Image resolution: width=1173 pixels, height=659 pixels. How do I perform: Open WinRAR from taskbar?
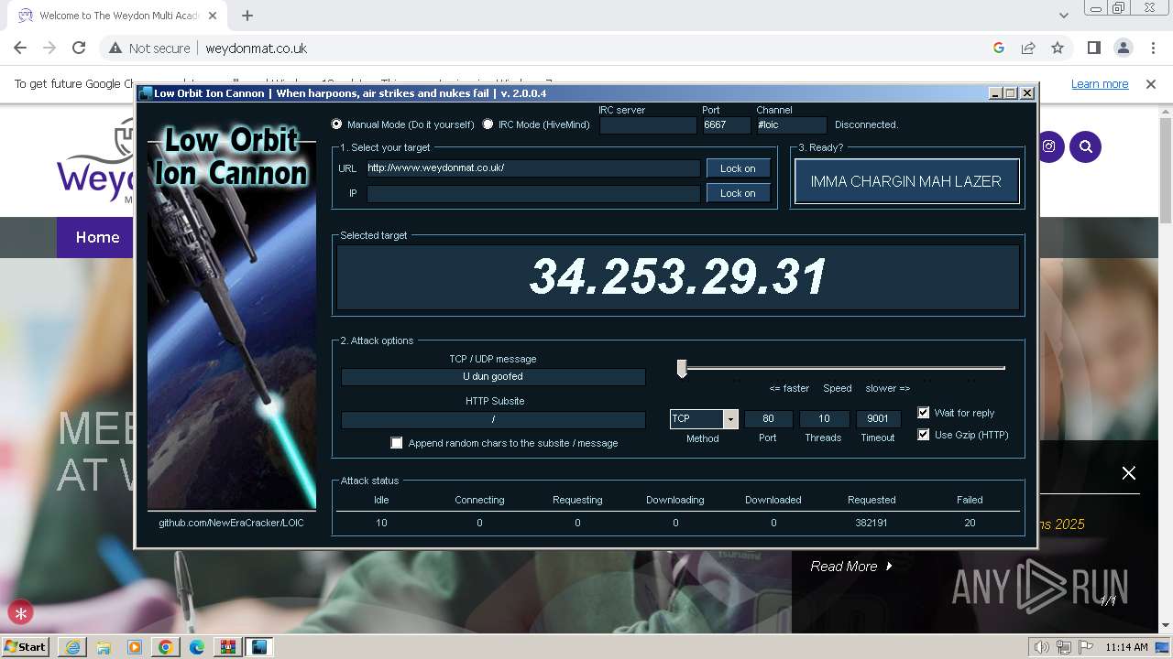228,647
